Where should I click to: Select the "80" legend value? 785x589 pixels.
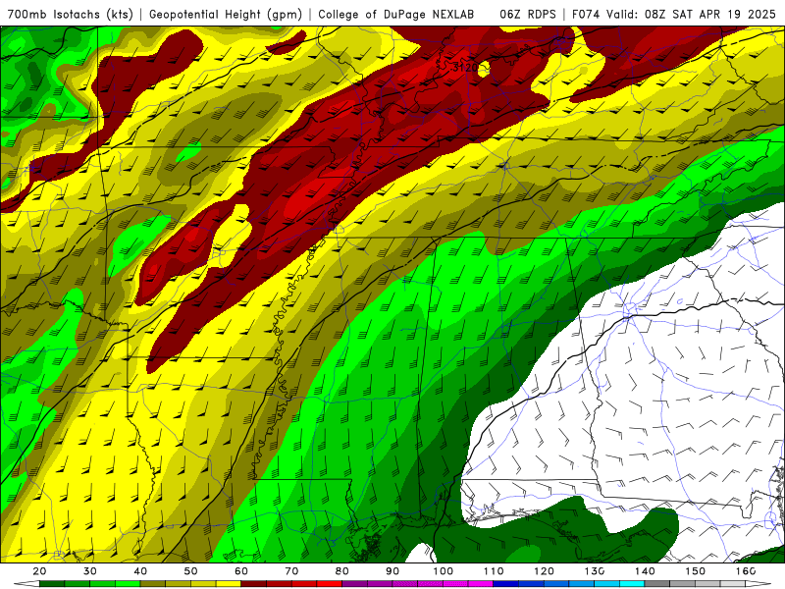tap(341, 571)
